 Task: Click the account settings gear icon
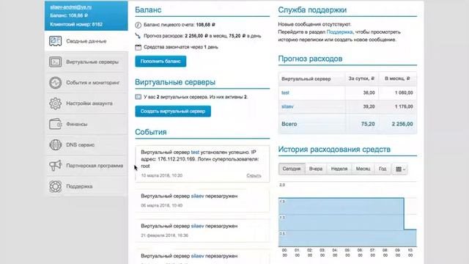56,103
